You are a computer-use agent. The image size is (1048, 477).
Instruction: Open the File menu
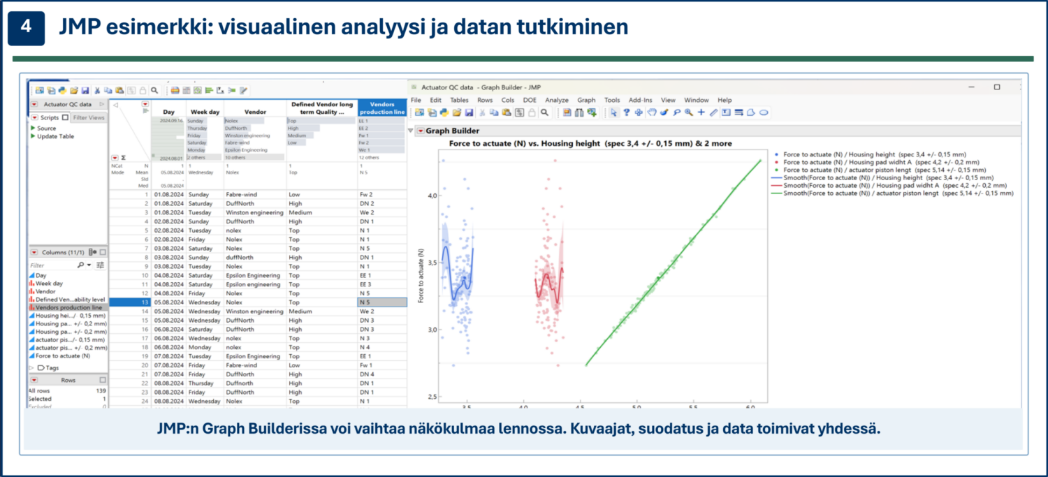pos(416,100)
